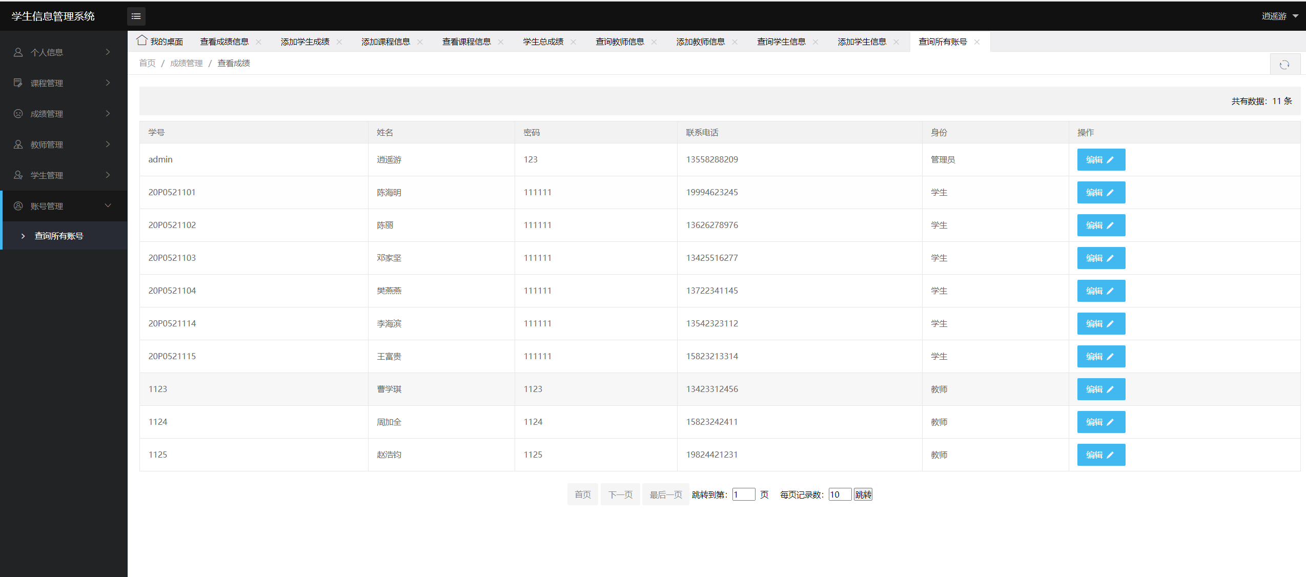Click the 个人信息 user icon in sidebar
This screenshot has height=577, width=1306.
click(x=18, y=52)
